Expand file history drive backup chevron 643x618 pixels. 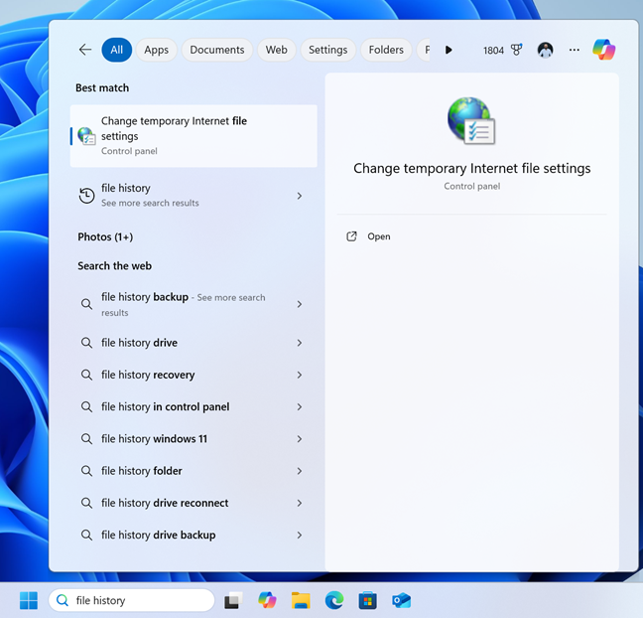pos(300,536)
